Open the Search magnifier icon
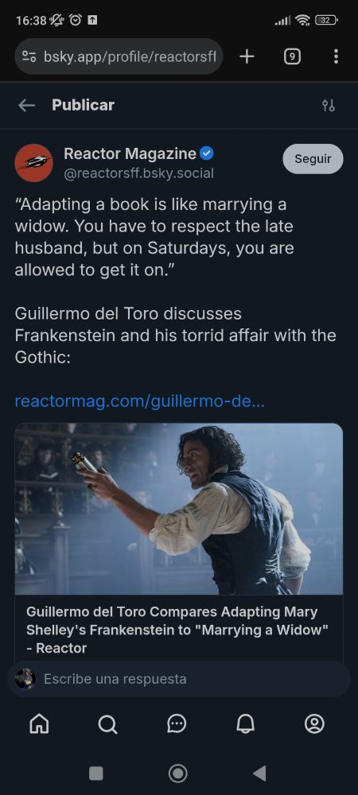The width and height of the screenshot is (358, 795). pos(107,724)
